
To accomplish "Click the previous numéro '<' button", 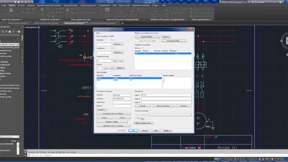I will 106,68.
